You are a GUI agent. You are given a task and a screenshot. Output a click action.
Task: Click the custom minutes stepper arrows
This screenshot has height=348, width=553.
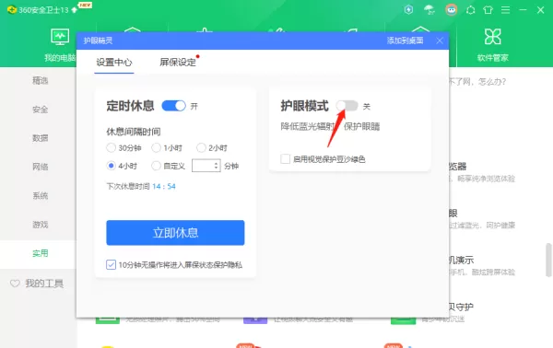click(217, 166)
